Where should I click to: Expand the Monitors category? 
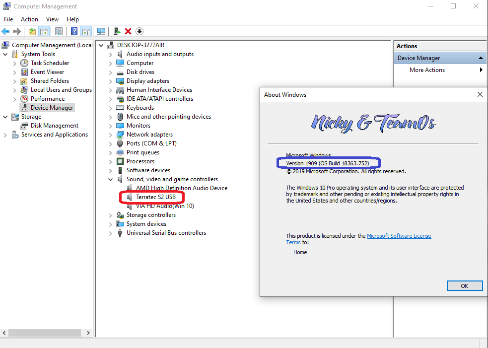(111, 126)
